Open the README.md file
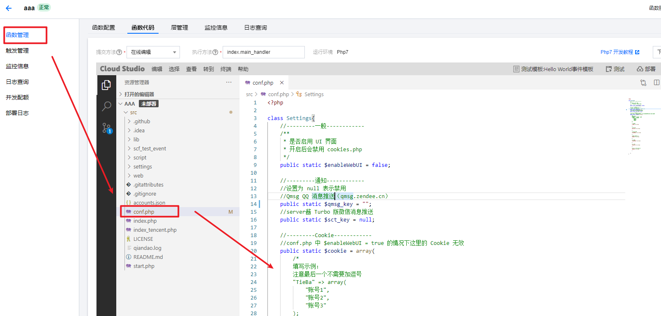Screen dimensions: 661x316 pos(178,257)
